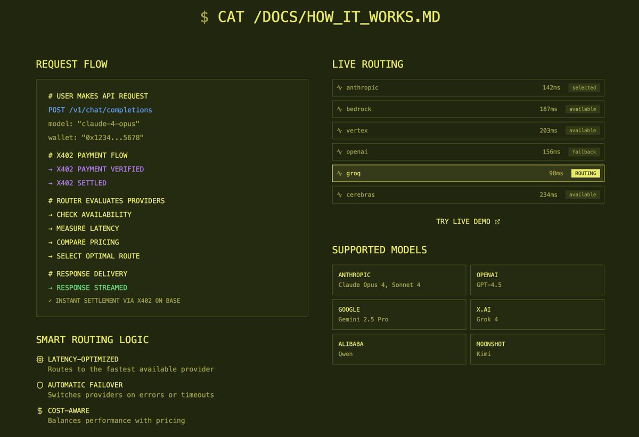639x437 pixels.
Task: Click the 'available' badge on cerebras row
Action: click(x=583, y=195)
